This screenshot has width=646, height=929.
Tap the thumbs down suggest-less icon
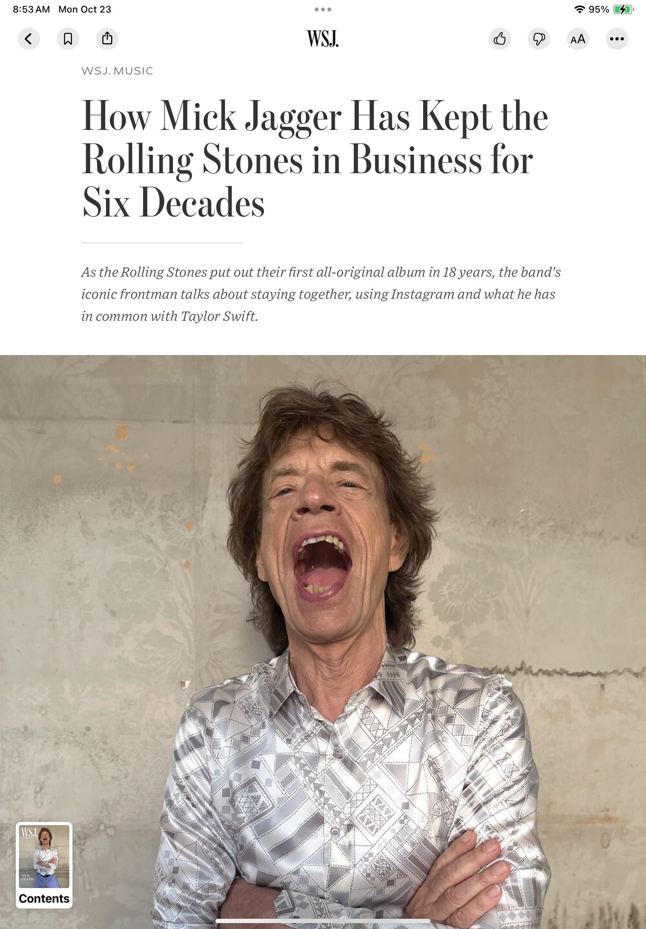click(539, 39)
